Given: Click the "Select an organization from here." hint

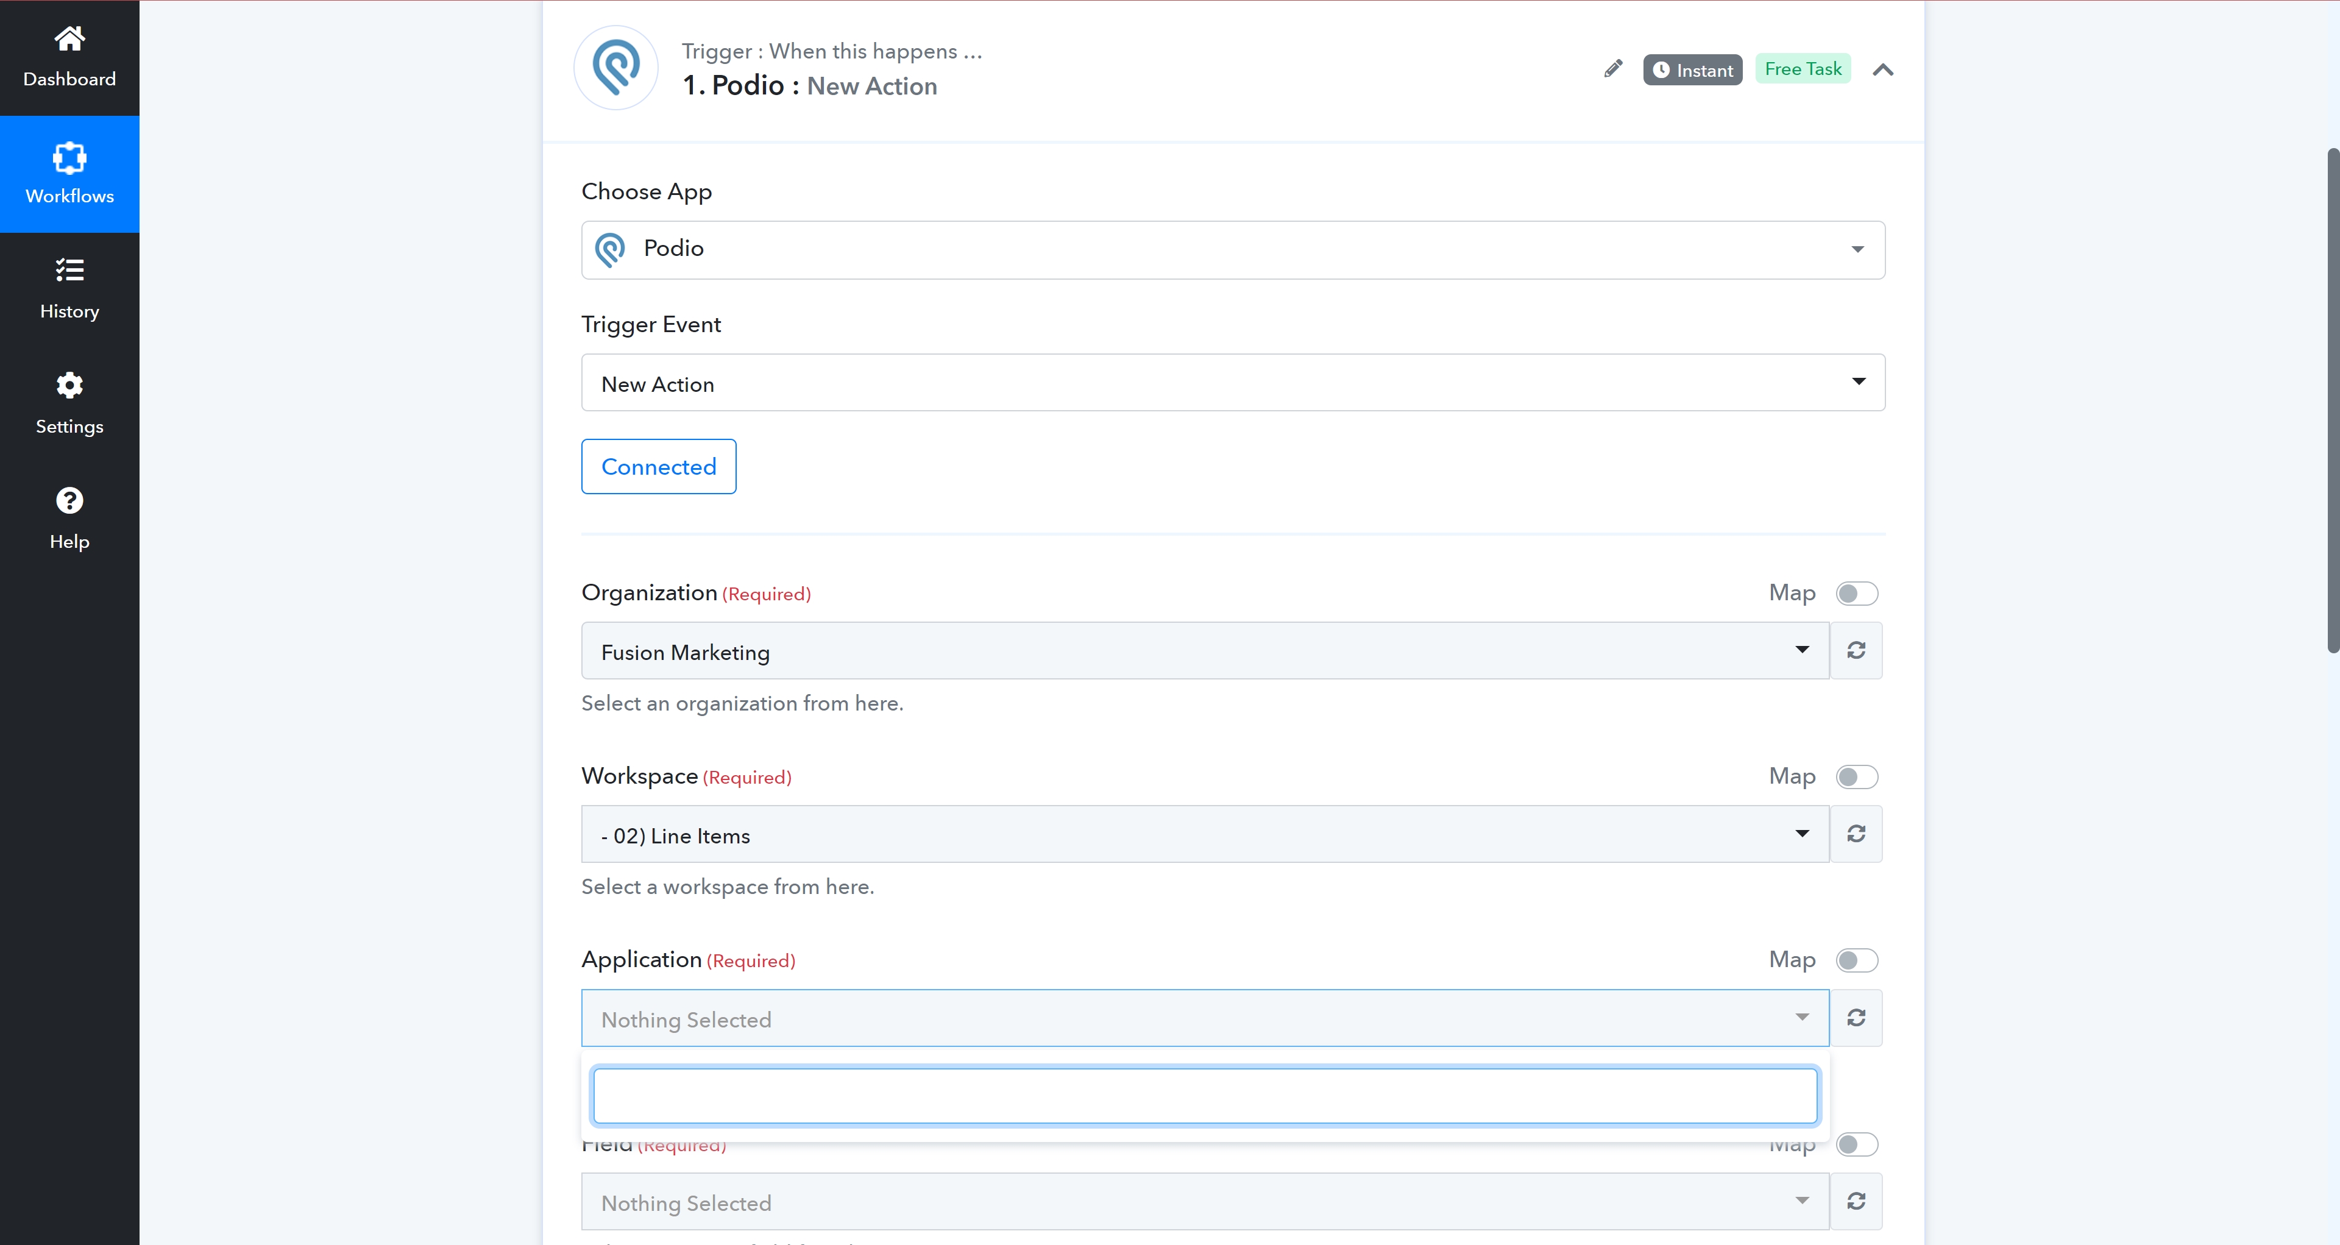Looking at the screenshot, I should (742, 704).
